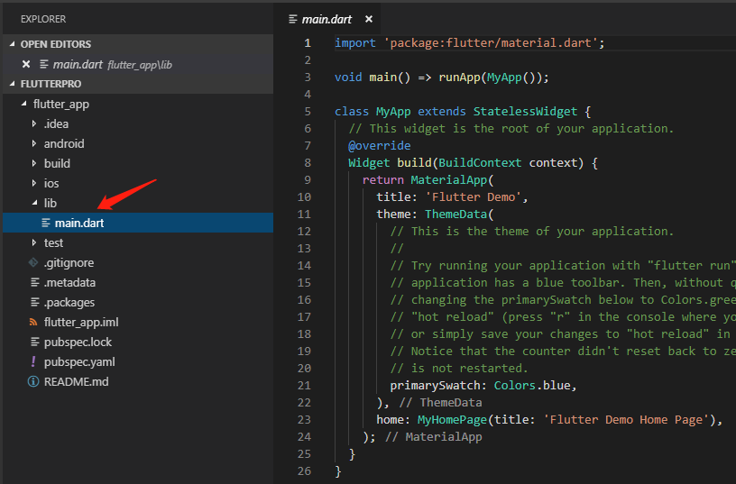Select the build folder label

(x=57, y=163)
